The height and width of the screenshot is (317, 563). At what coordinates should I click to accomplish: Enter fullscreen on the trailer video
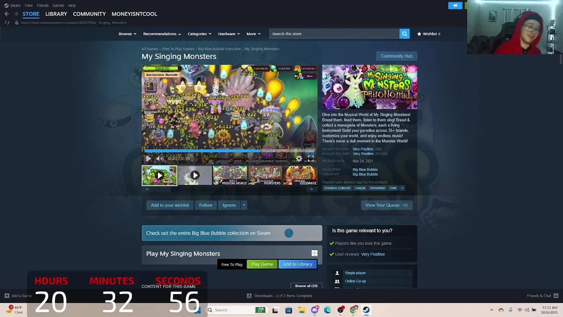311,158
